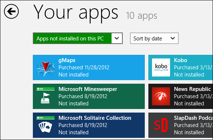Select the Microsoft Minesweeper tile
The width and height of the screenshot is (213, 140).
[89, 96]
